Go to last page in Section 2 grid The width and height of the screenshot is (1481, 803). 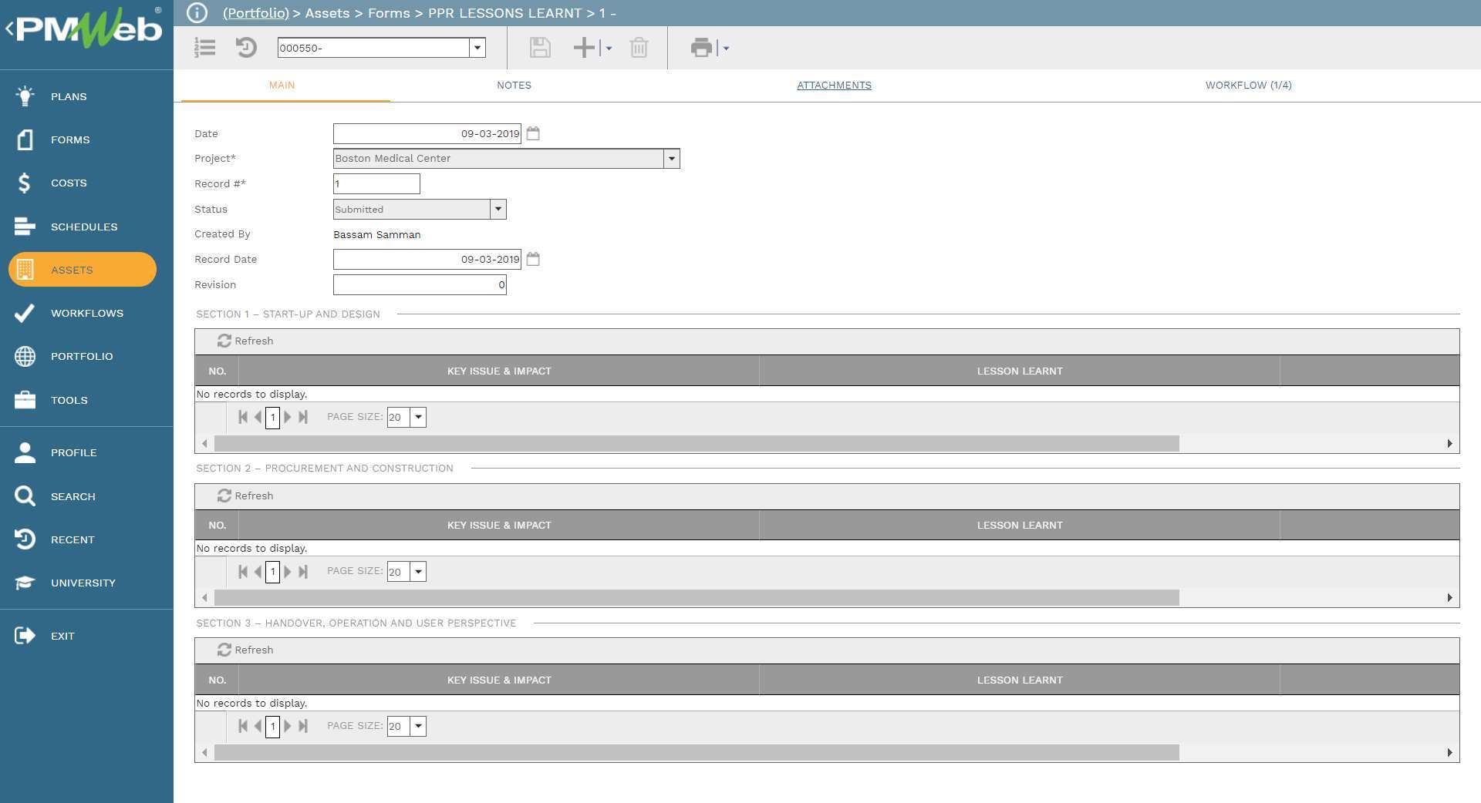coord(303,572)
